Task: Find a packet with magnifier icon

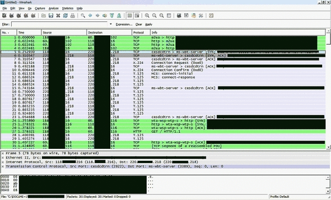Action: 83,15
